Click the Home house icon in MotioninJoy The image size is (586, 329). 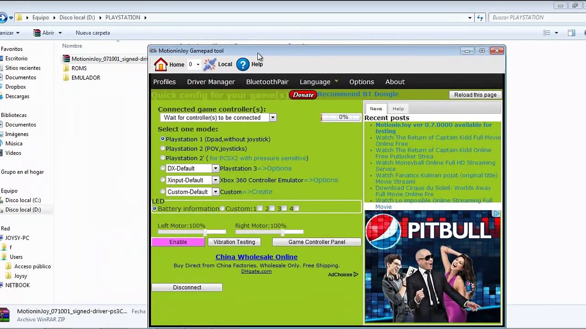pyautogui.click(x=161, y=64)
